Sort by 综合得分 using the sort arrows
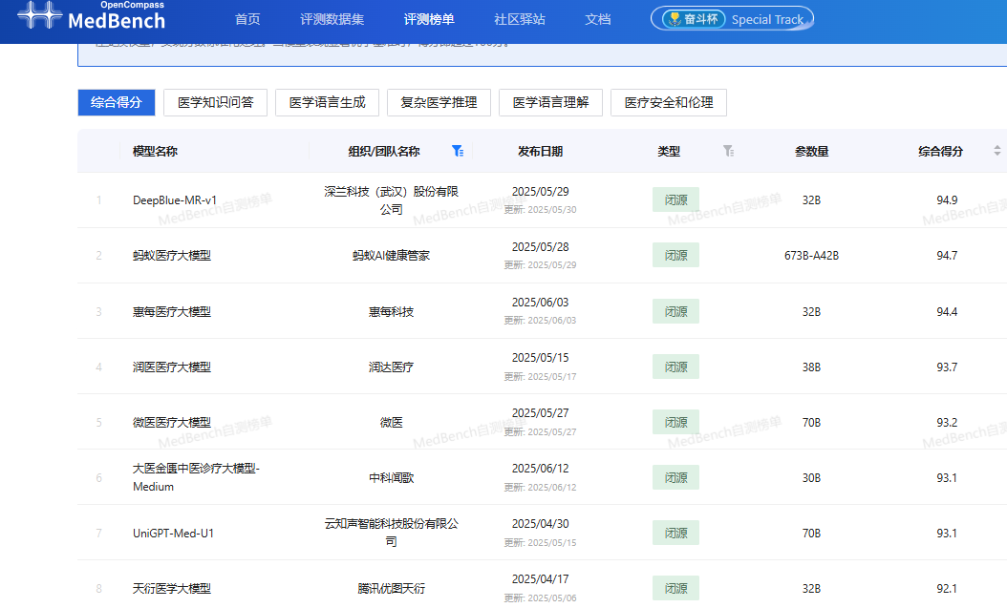Screen dimensions: 1007x608 [x=997, y=151]
